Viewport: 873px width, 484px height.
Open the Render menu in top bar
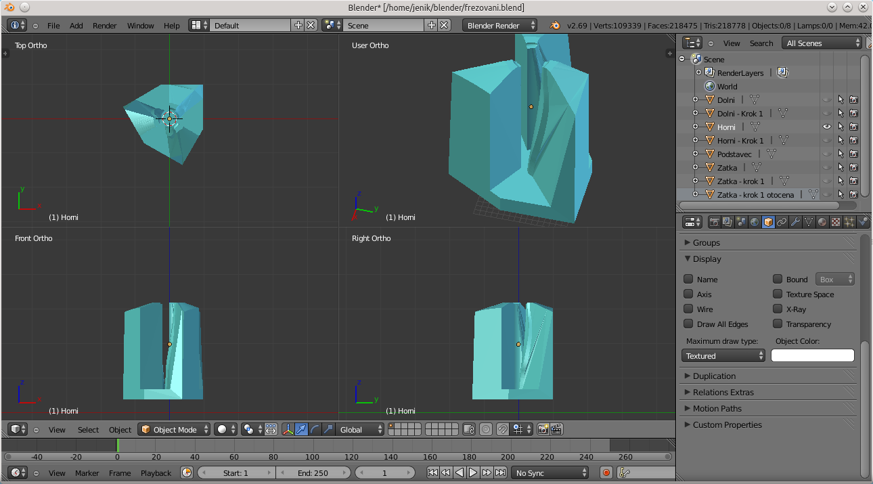(x=105, y=26)
